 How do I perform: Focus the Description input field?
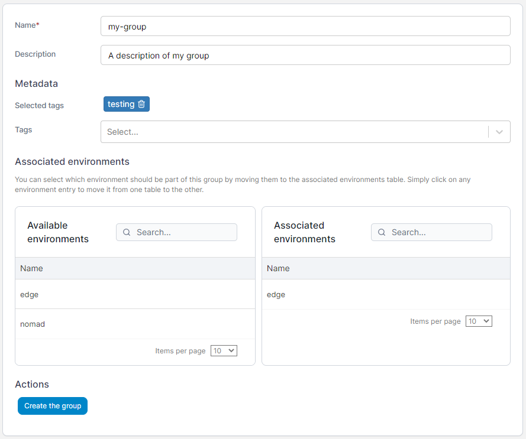305,55
